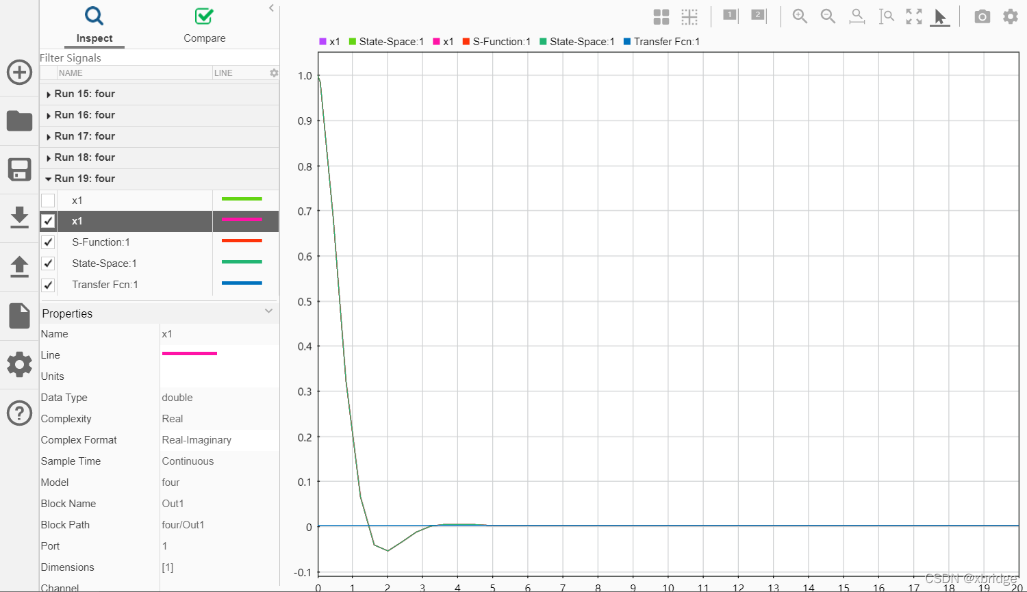Click pink line swatch of selected x1
Screen dimensions: 1027x592
click(x=242, y=220)
